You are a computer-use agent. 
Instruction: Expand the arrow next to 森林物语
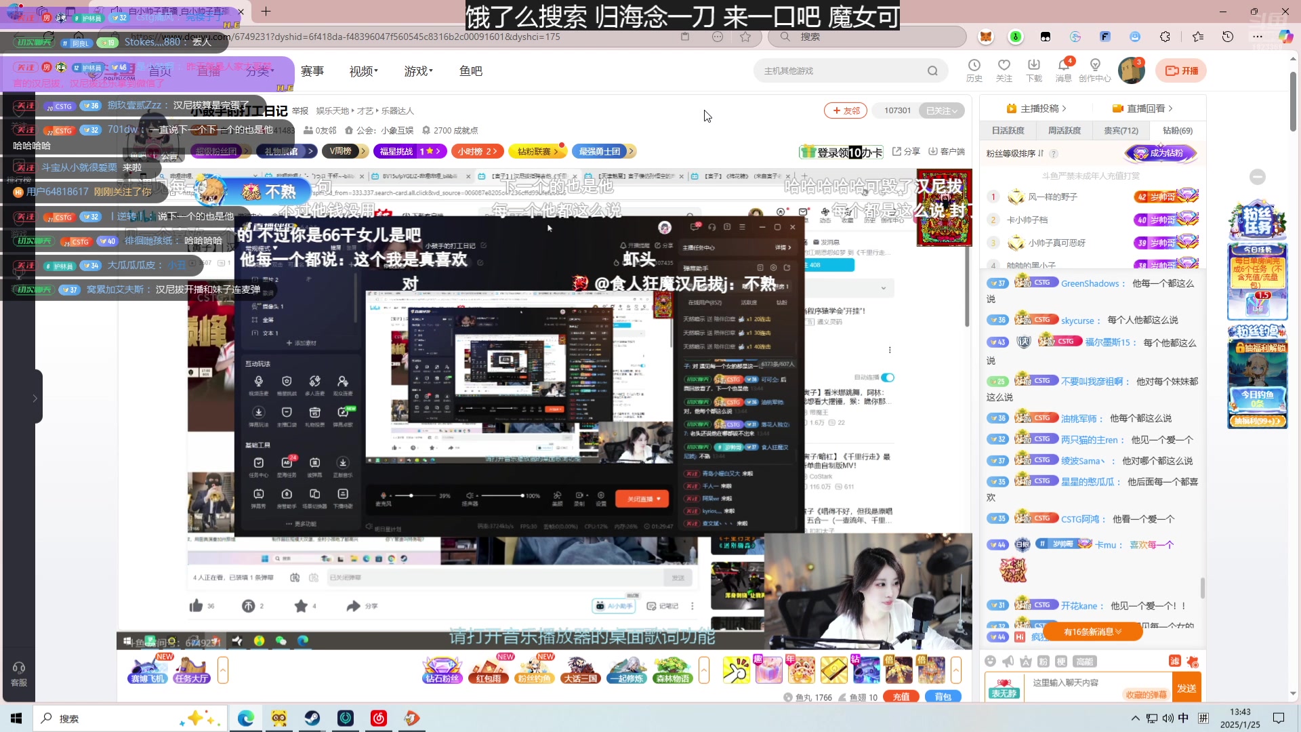(704, 670)
